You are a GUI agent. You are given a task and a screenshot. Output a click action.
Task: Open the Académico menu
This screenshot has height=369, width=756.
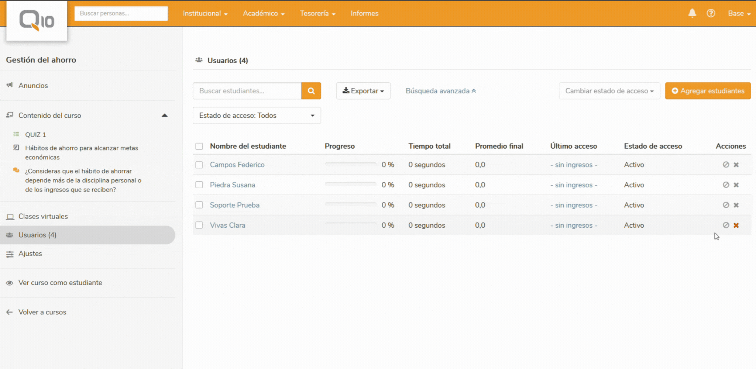coord(263,13)
